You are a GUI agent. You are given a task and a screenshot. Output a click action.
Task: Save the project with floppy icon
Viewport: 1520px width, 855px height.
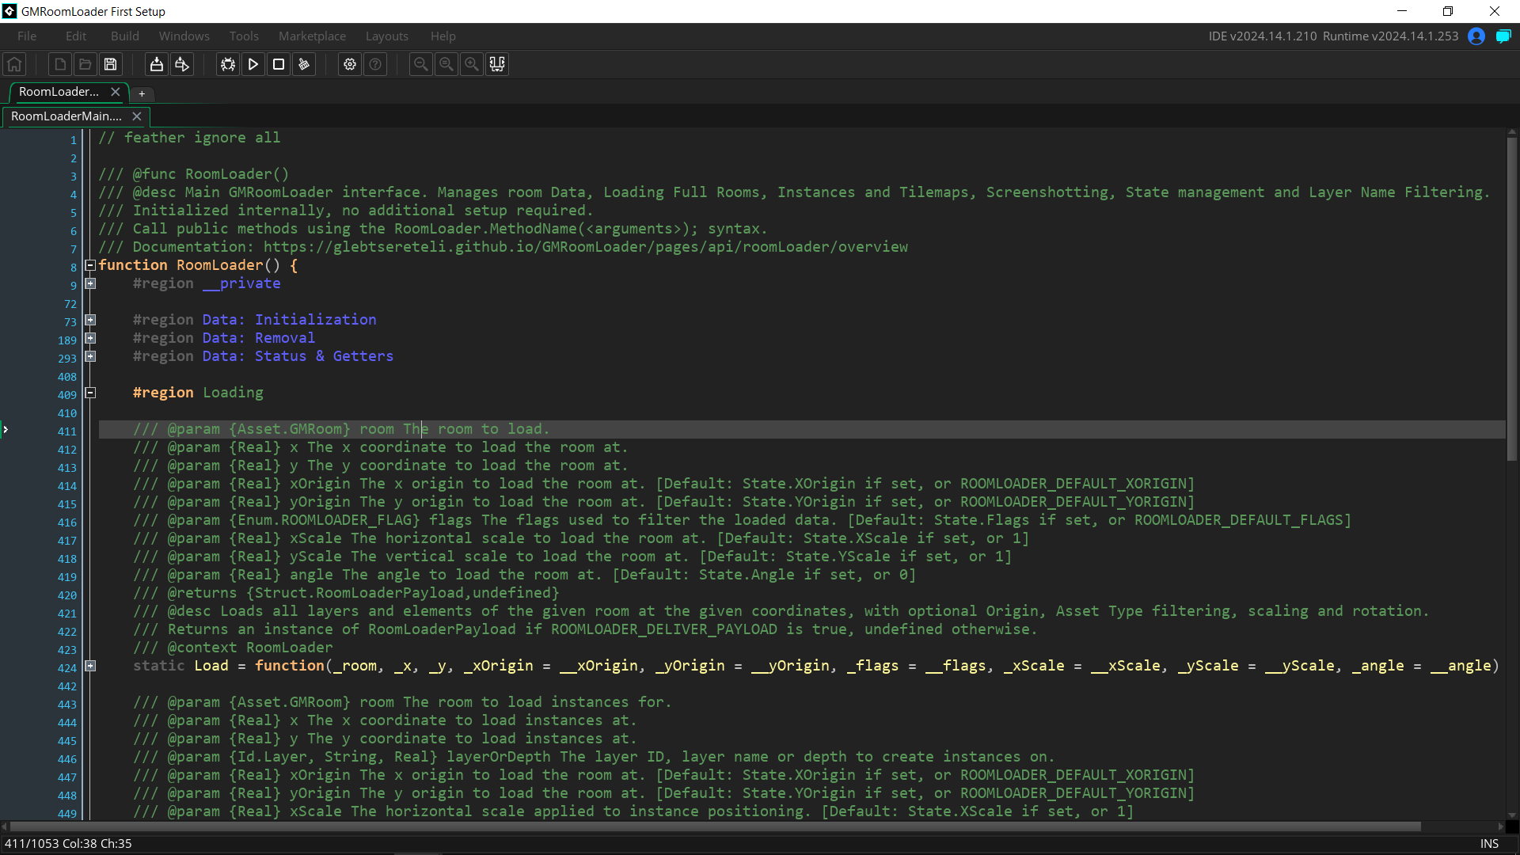pos(111,65)
